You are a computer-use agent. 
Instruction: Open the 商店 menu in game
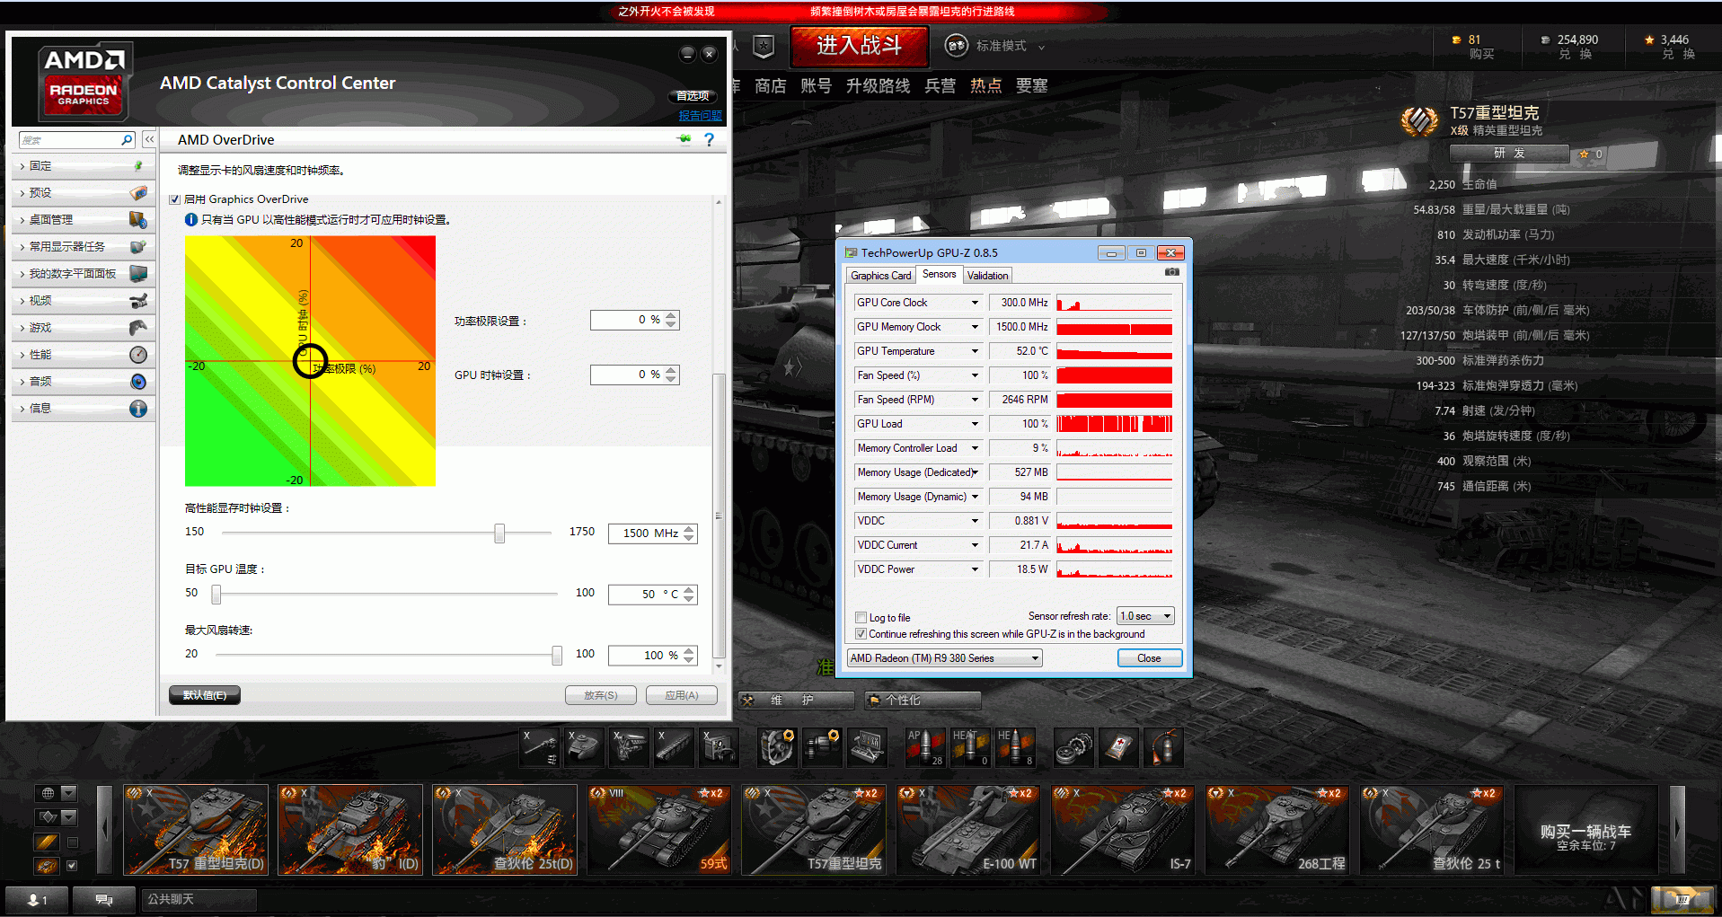[x=771, y=86]
